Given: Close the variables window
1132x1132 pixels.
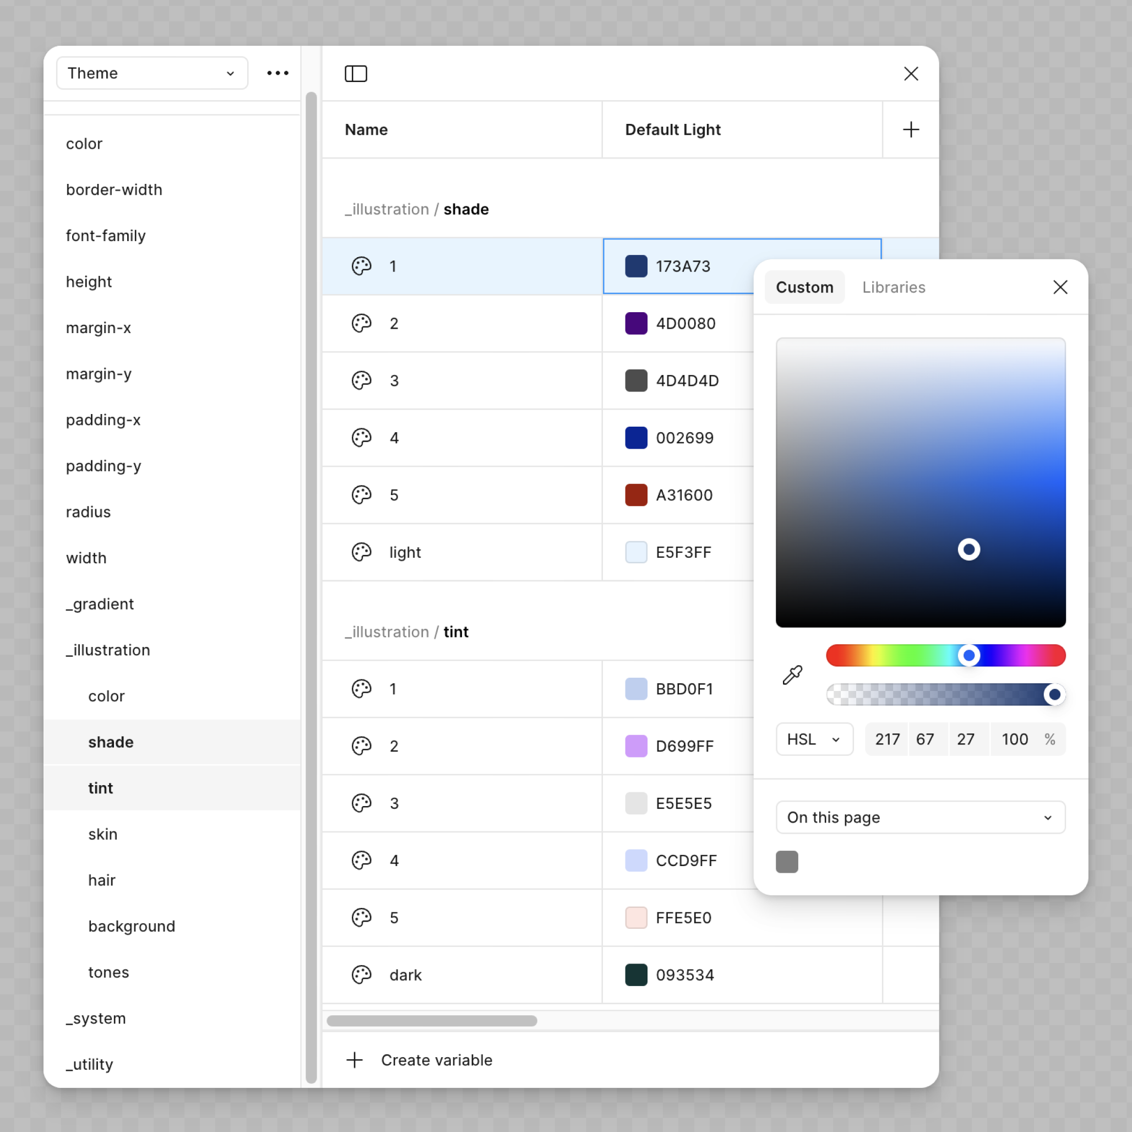Looking at the screenshot, I should pos(911,74).
